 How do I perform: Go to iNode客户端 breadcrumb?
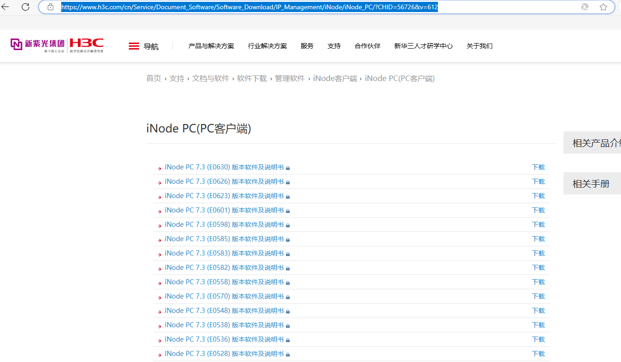point(335,78)
